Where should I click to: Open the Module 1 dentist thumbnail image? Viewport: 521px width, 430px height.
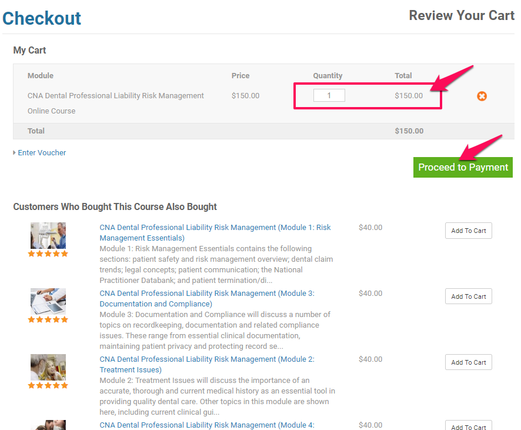(48, 236)
